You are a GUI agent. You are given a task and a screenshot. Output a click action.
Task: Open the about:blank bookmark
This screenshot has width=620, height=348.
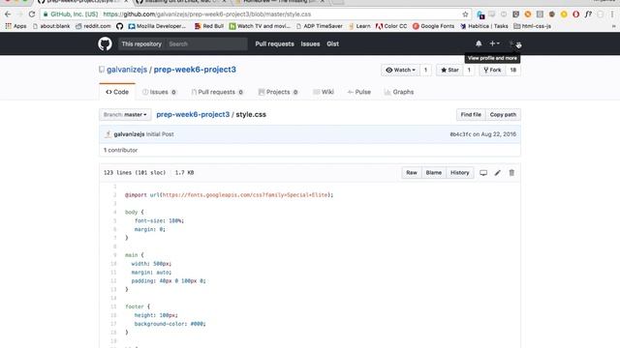[x=51, y=26]
